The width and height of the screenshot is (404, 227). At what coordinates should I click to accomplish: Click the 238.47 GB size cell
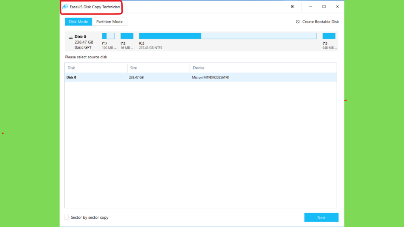coord(136,77)
